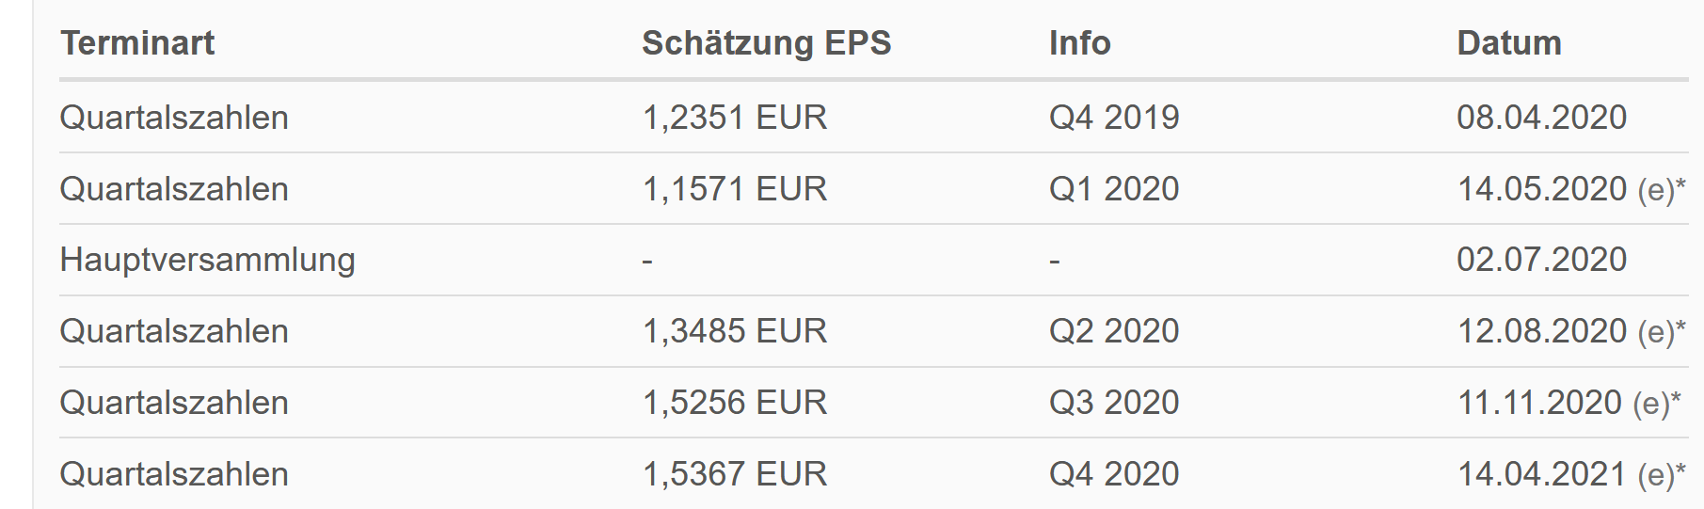Select the 1,2351 EUR estimate cell

(x=734, y=118)
